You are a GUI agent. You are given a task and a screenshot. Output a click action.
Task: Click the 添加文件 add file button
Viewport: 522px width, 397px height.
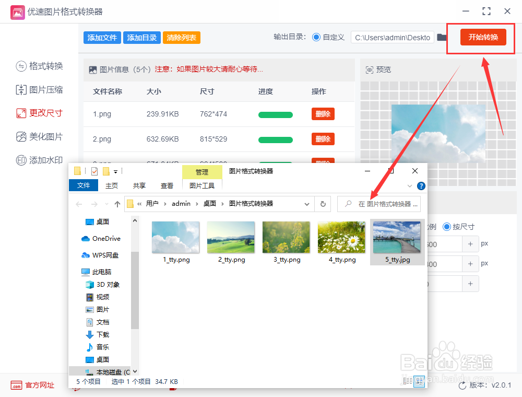(102, 38)
